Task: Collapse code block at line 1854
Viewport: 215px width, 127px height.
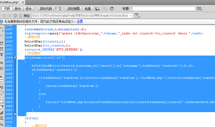Action: click(x=15, y=58)
